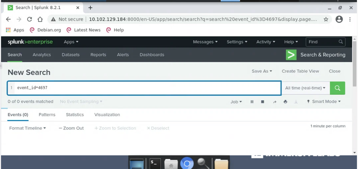
Task: Switch to the Statistics tab
Action: pos(75,115)
